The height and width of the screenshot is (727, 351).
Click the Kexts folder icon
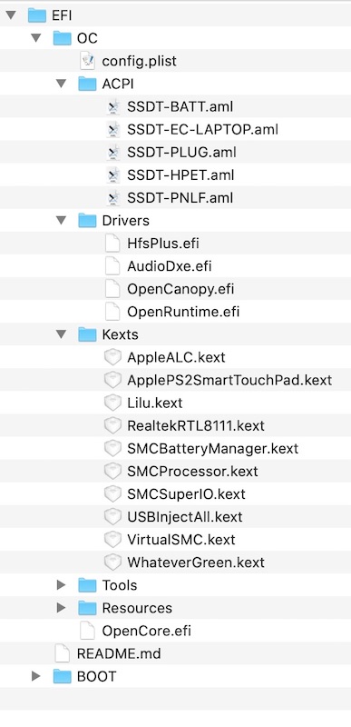pyautogui.click(x=87, y=334)
